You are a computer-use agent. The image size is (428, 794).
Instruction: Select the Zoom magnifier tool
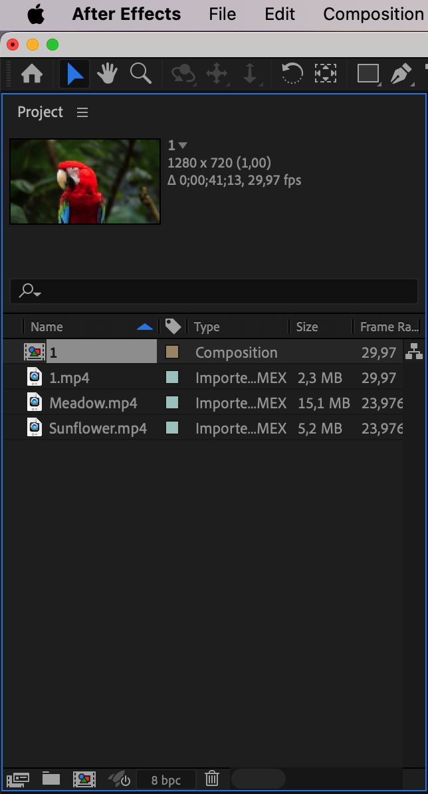click(x=141, y=74)
